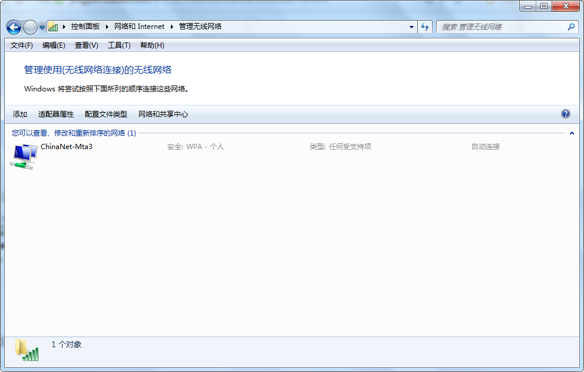This screenshot has width=584, height=372.
Task: Open the 帮助(H) menu
Action: pyautogui.click(x=152, y=45)
